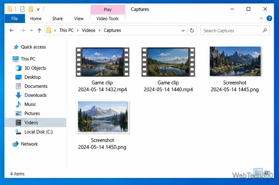Open the Customize Quick Access Toolbar dropdown arrow
The height and width of the screenshot is (185, 279).
(x=38, y=9)
